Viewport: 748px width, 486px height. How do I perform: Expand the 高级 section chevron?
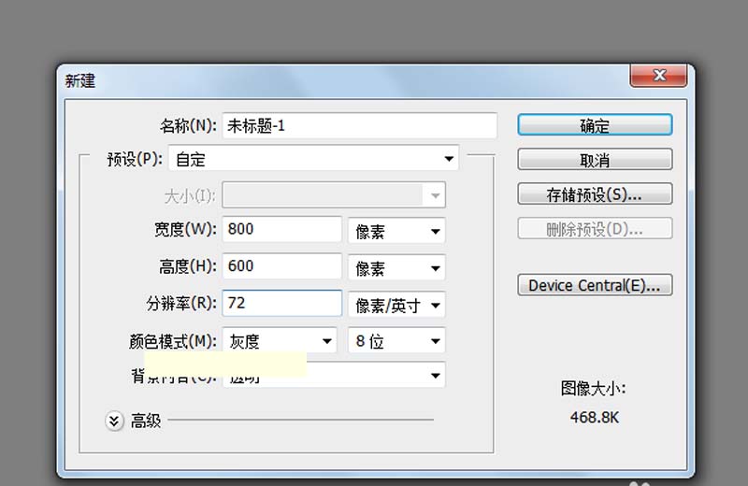click(114, 421)
